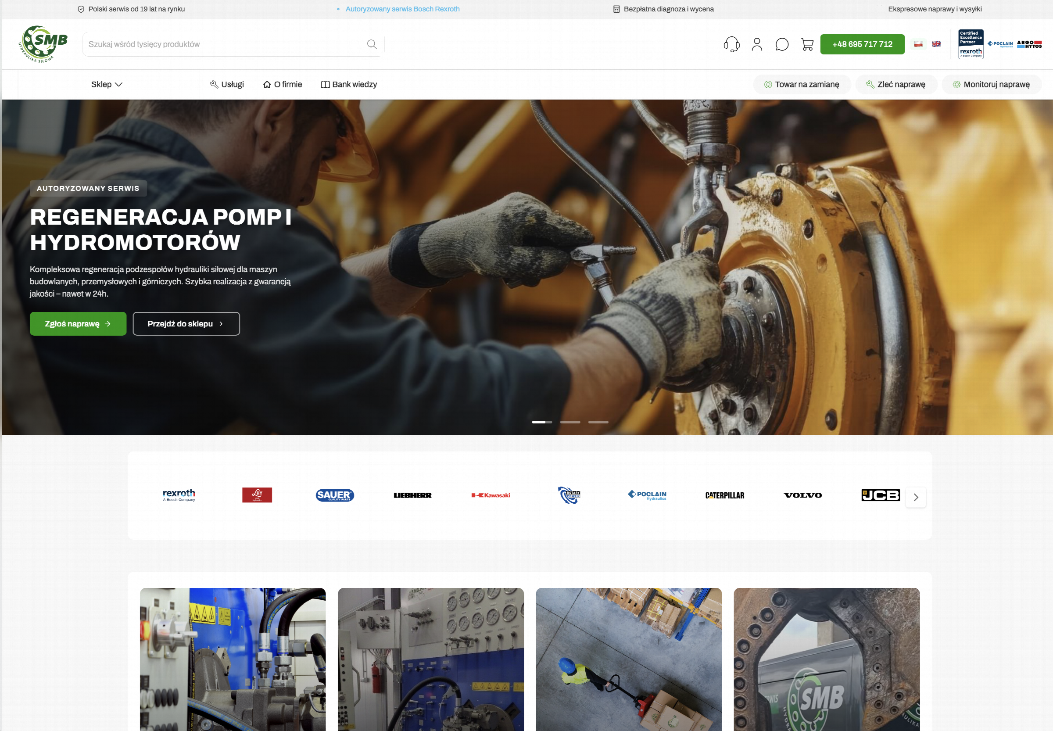Select the Sauer brand logo in carousel

[335, 495]
